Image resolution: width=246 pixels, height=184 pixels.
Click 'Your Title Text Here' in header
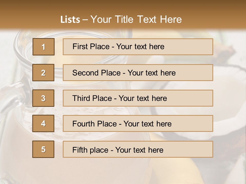tap(136, 19)
